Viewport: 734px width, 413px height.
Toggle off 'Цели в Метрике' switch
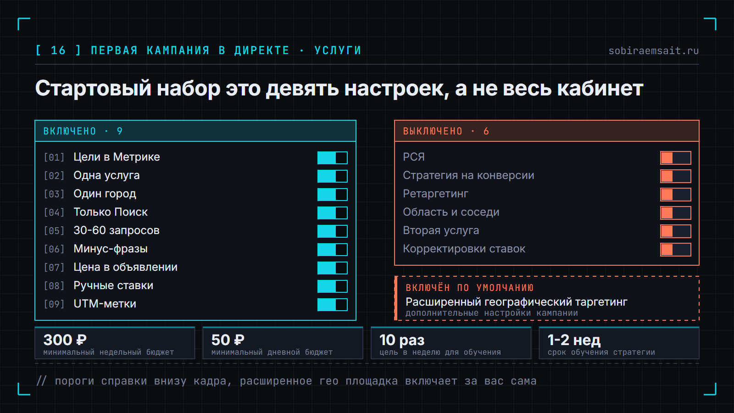click(x=333, y=158)
